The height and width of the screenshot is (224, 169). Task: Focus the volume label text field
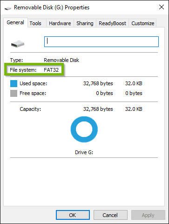[x=101, y=41]
